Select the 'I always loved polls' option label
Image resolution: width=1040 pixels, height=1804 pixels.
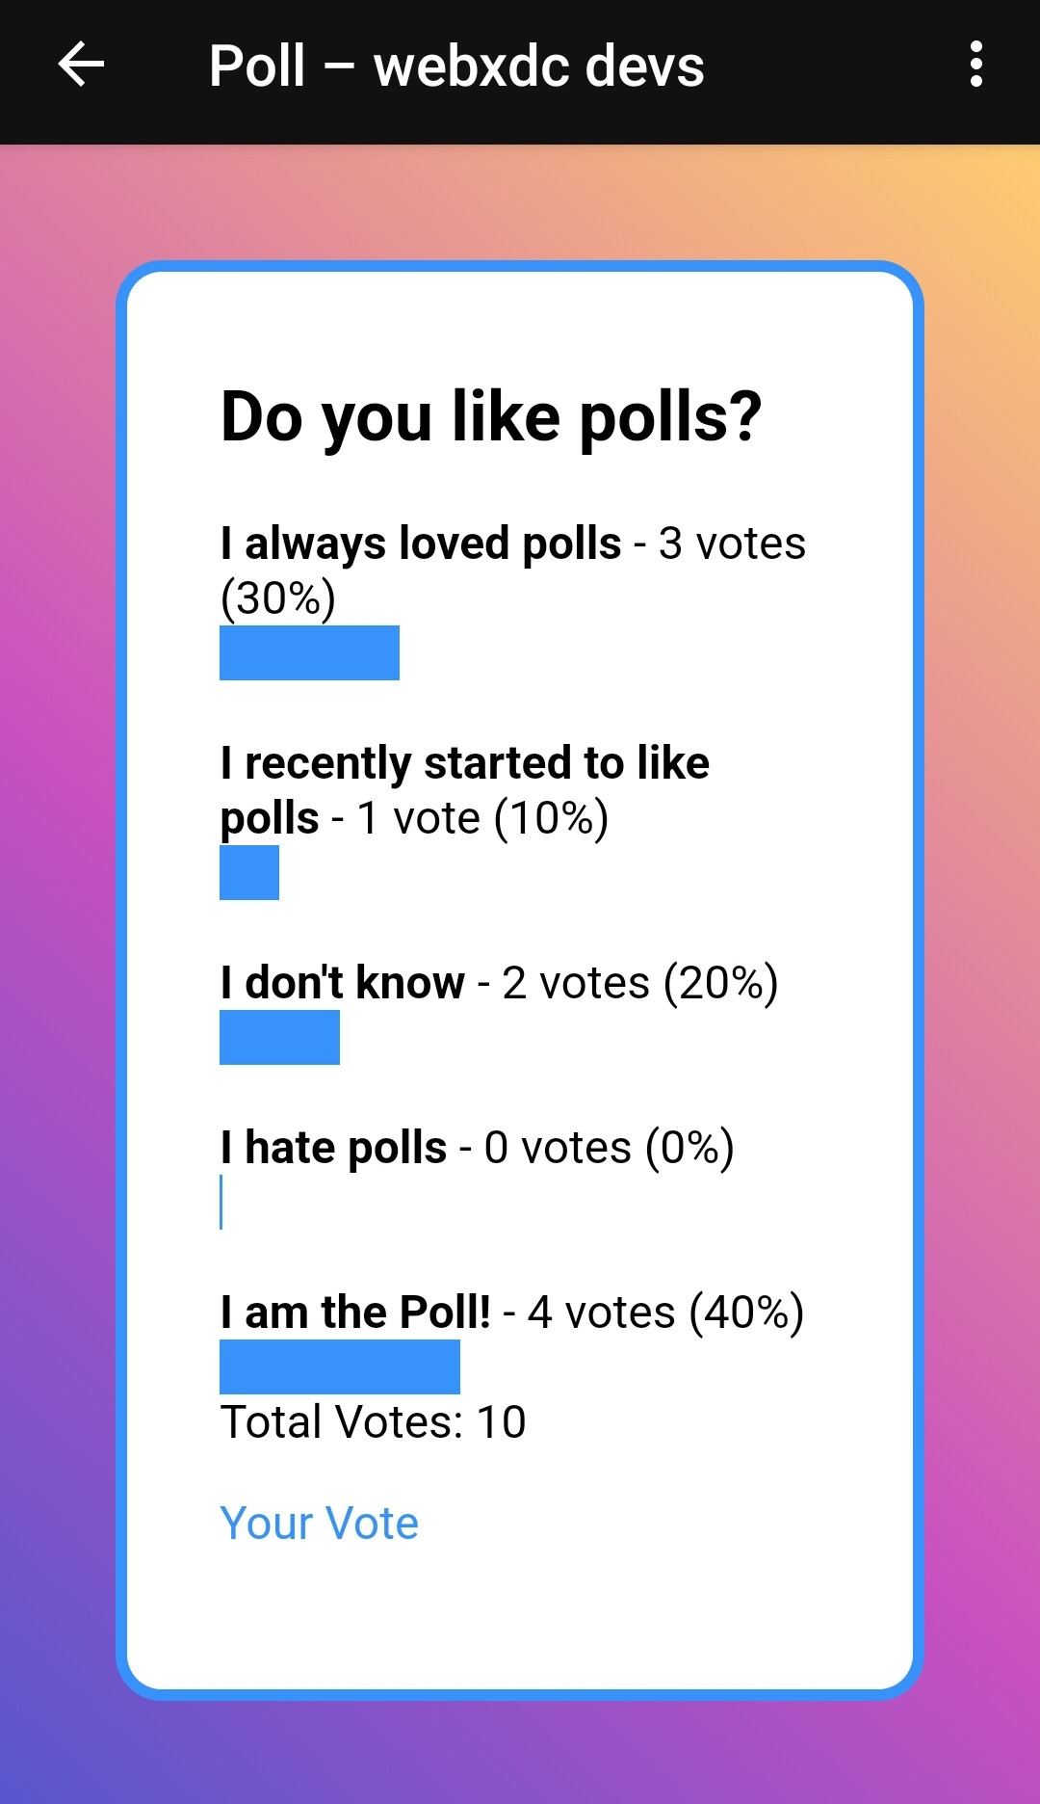pyautogui.click(x=420, y=544)
